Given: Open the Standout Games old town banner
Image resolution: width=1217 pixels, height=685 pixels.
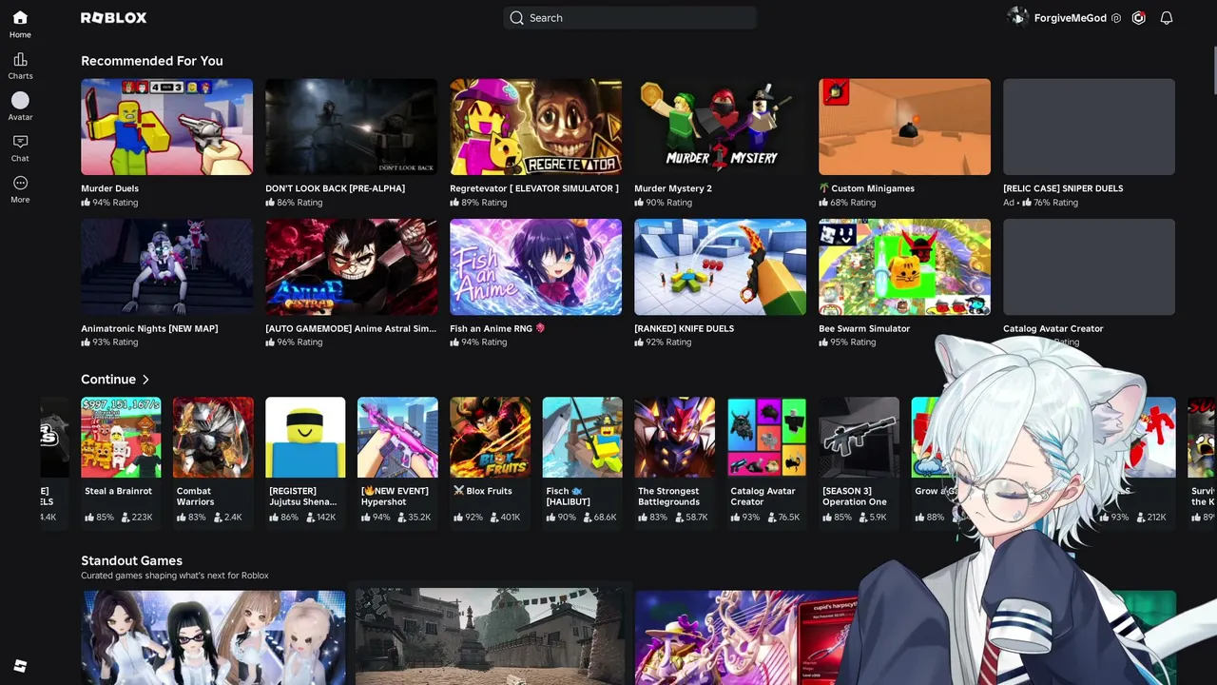Looking at the screenshot, I should tap(491, 637).
